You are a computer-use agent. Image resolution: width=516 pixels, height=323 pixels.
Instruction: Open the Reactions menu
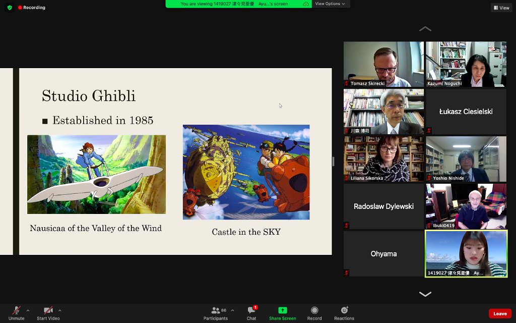[x=344, y=313]
